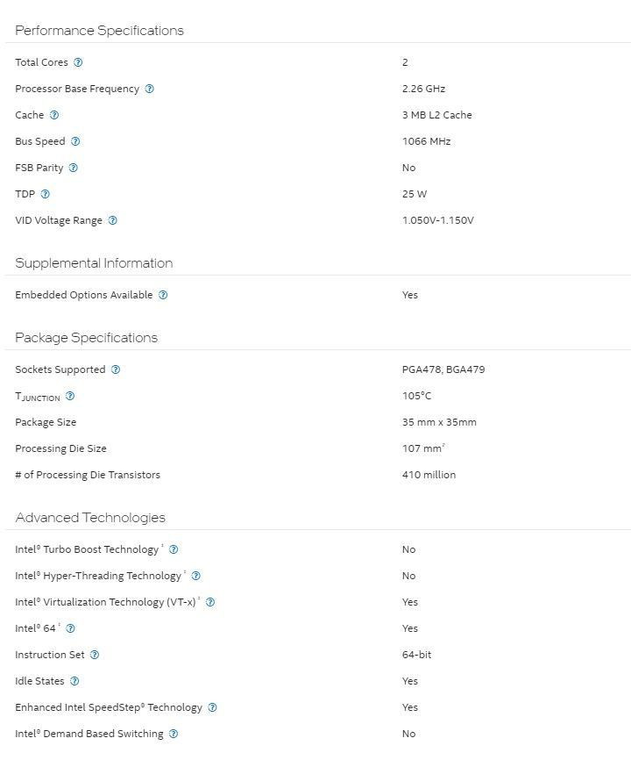Show help for Idle States
The width and height of the screenshot is (631, 760).
pos(74,681)
